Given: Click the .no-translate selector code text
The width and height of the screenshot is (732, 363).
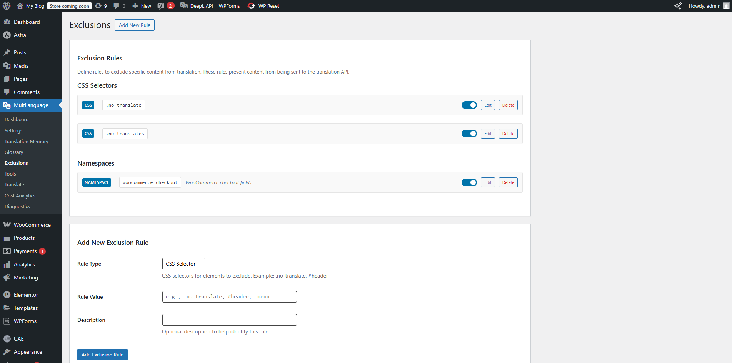Looking at the screenshot, I should (123, 105).
